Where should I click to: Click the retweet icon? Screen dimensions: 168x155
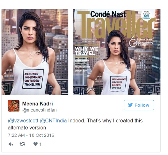[22, 144]
